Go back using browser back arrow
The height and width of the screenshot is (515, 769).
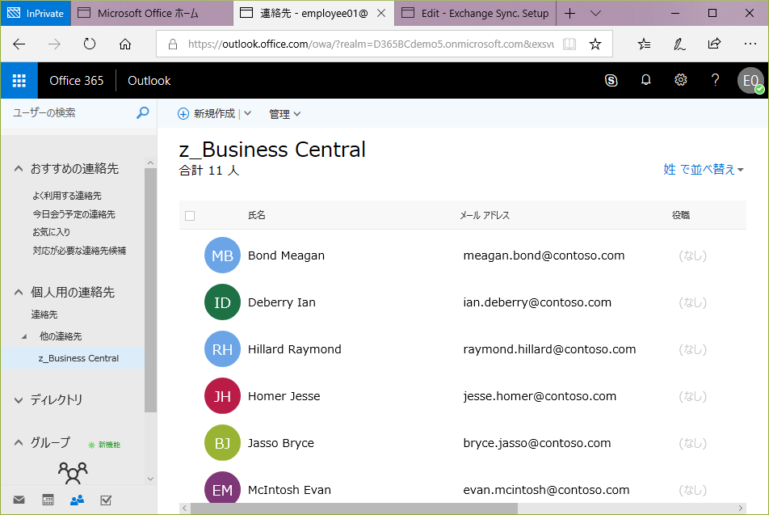(19, 44)
